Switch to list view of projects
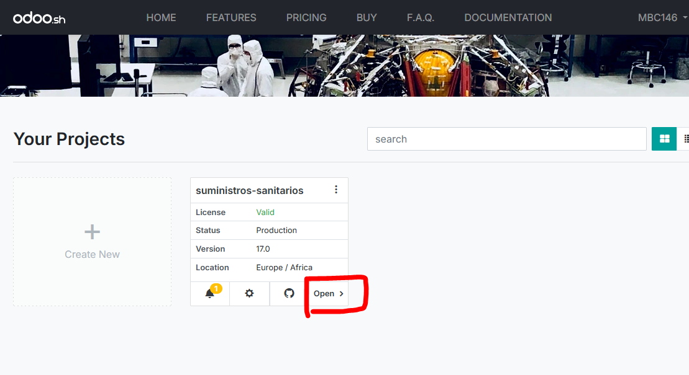This screenshot has width=689, height=375. click(x=685, y=139)
